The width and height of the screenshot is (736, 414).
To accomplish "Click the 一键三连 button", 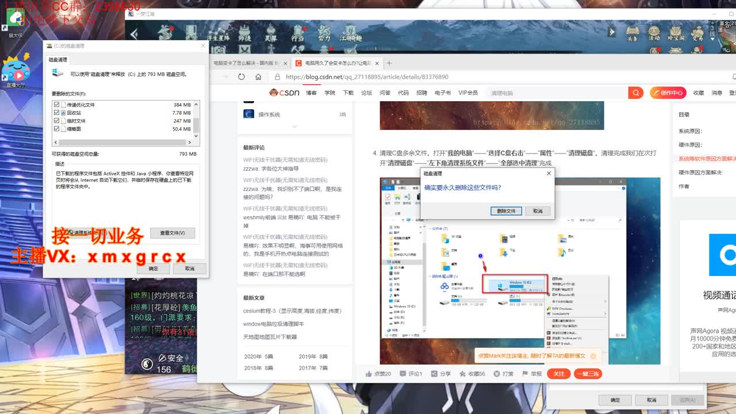I will tap(588, 374).
